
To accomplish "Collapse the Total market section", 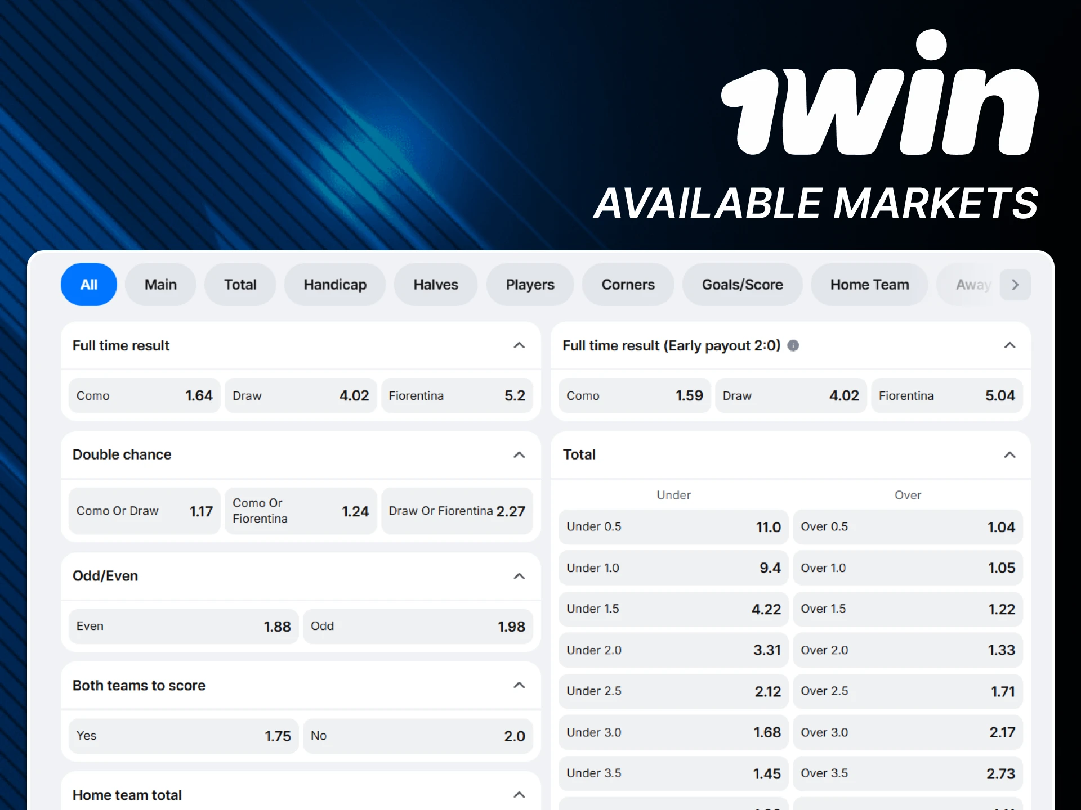I will 1009,454.
